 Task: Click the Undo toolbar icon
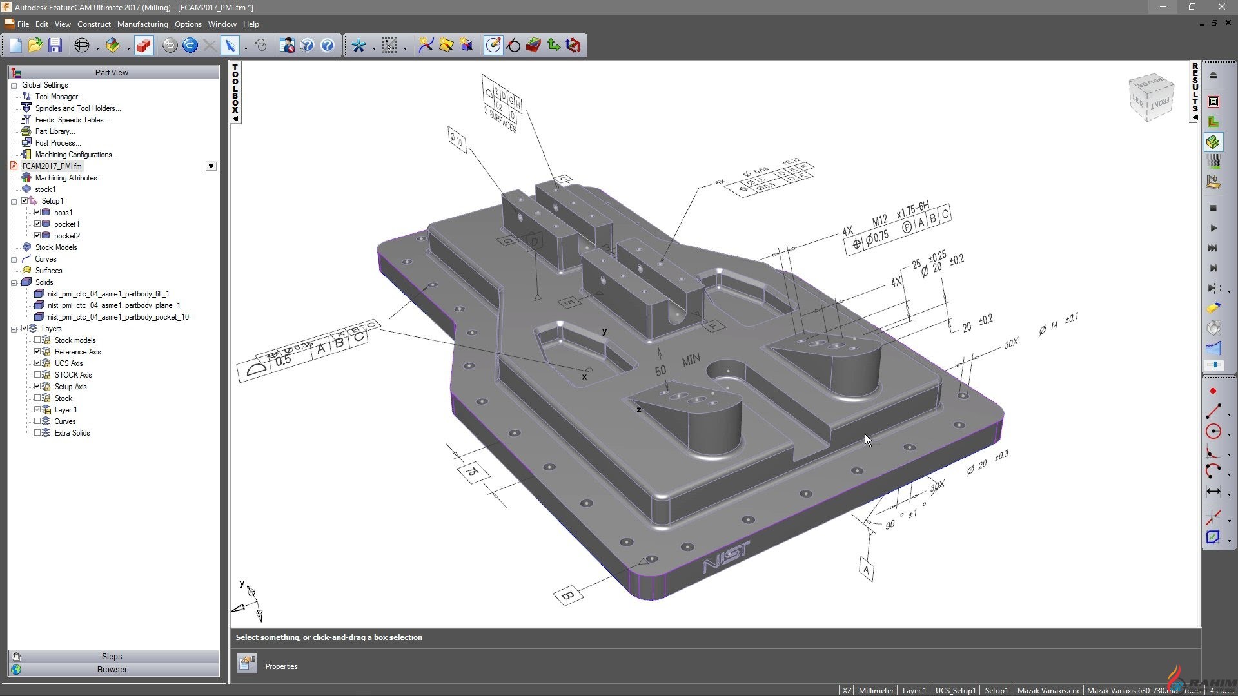[x=170, y=45]
